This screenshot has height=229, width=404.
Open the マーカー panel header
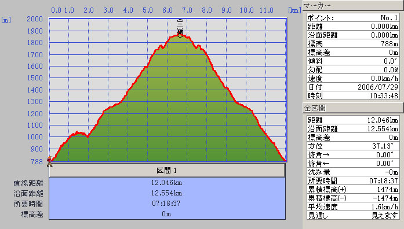pos(353,5)
